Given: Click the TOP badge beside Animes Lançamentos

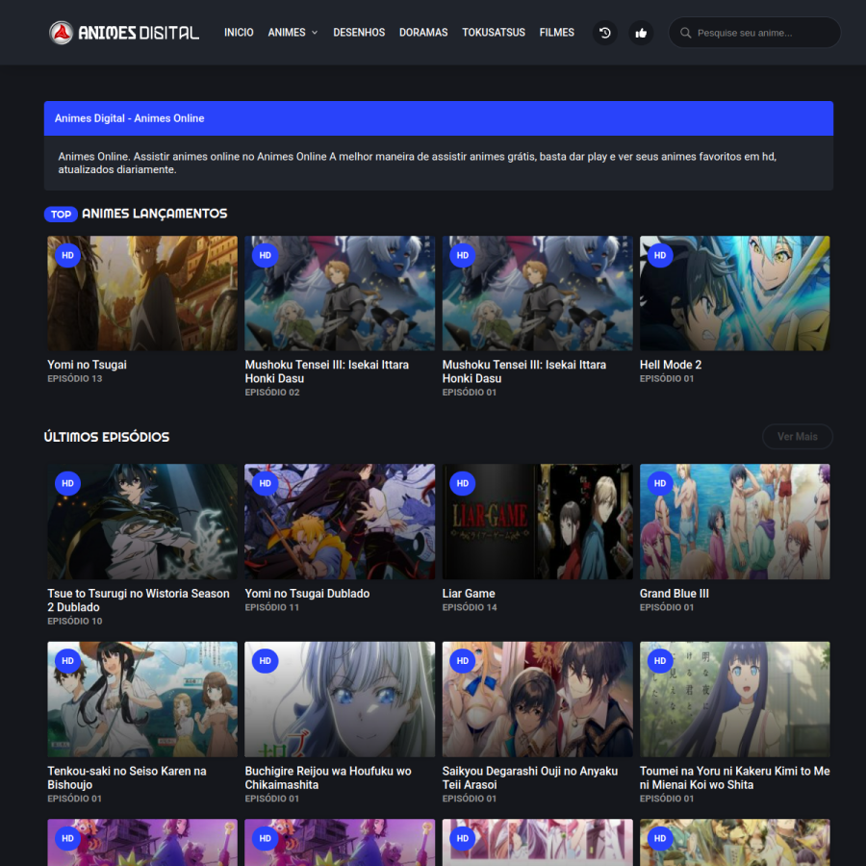Looking at the screenshot, I should pos(61,215).
